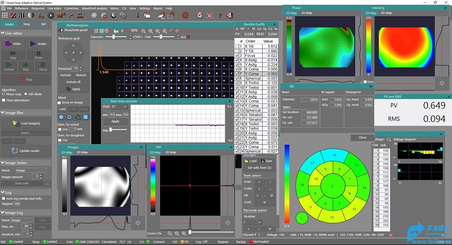
Task: Switch to the Resp tab
Action: [x=27, y=24]
